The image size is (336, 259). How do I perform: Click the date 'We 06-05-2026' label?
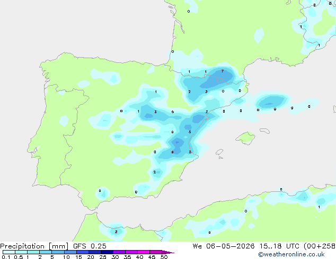224,246
